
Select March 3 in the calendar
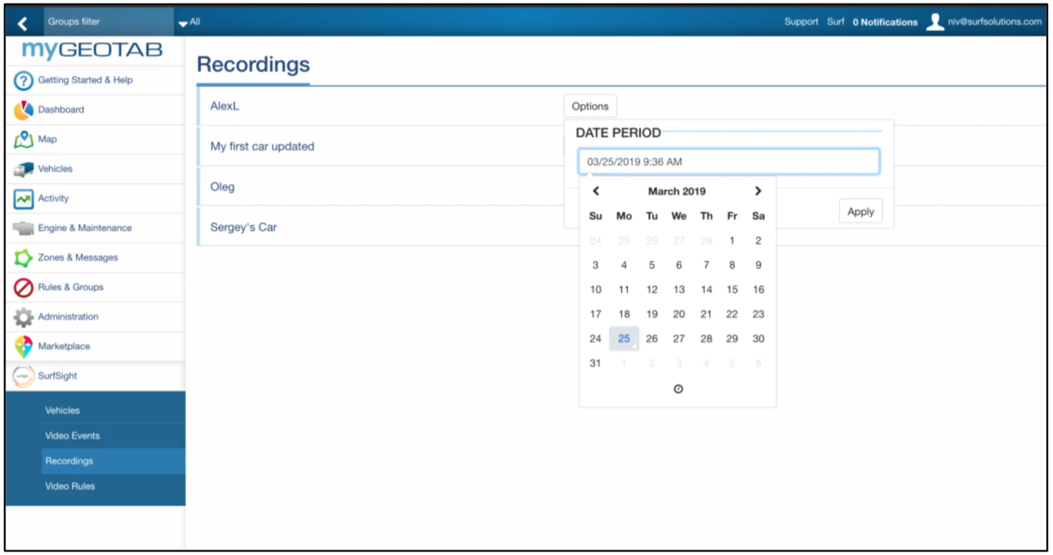(x=595, y=265)
